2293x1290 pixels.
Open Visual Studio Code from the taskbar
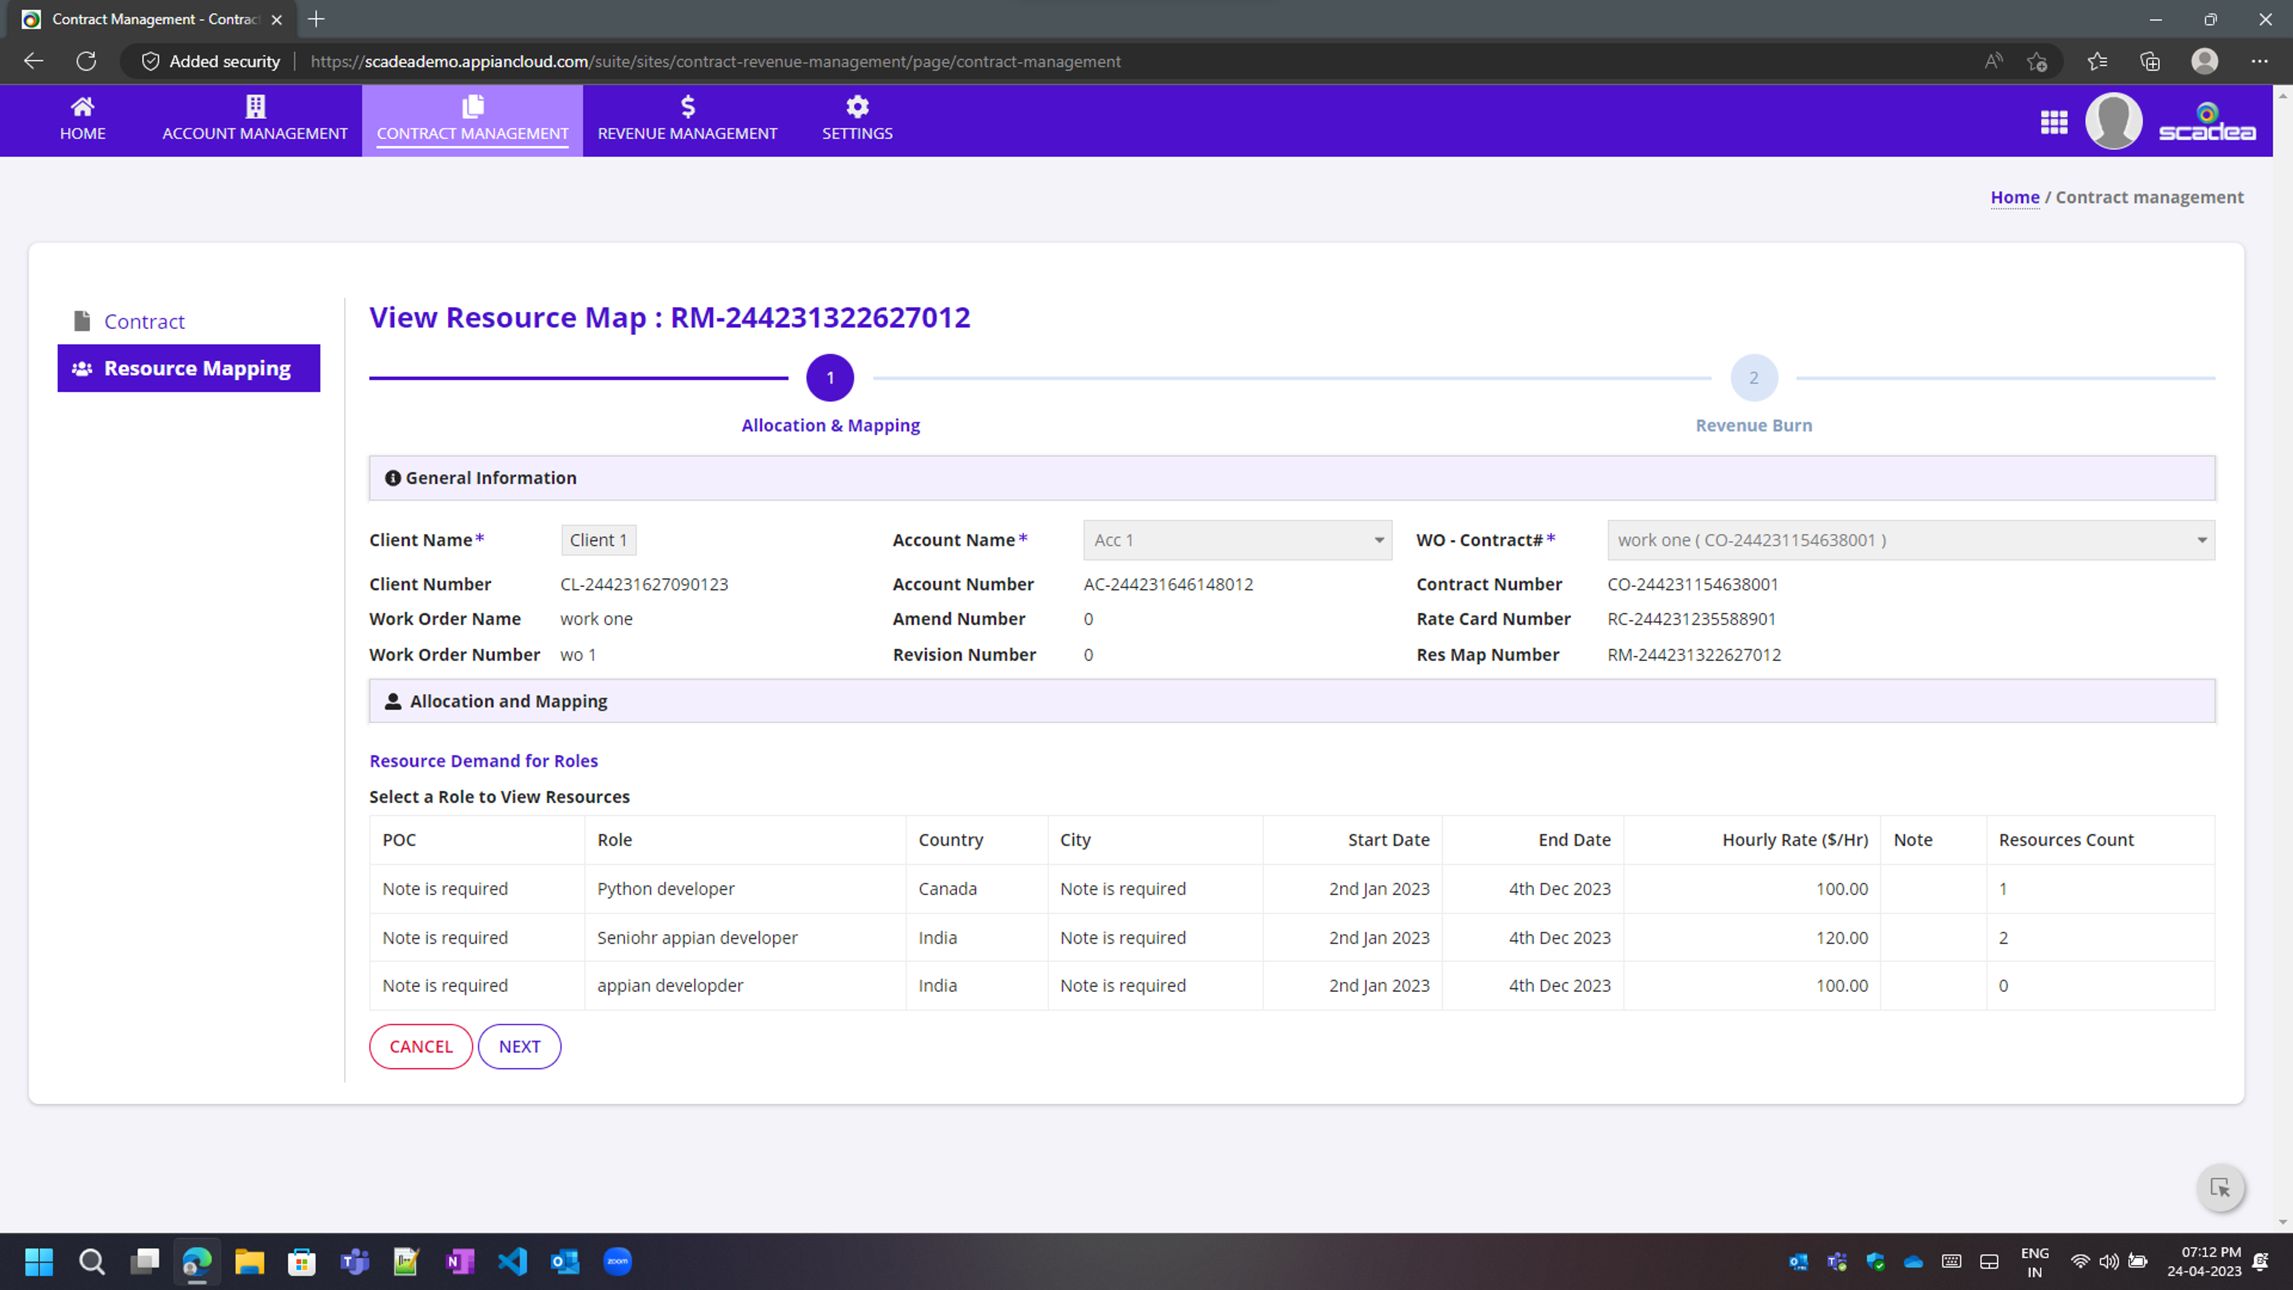(513, 1261)
